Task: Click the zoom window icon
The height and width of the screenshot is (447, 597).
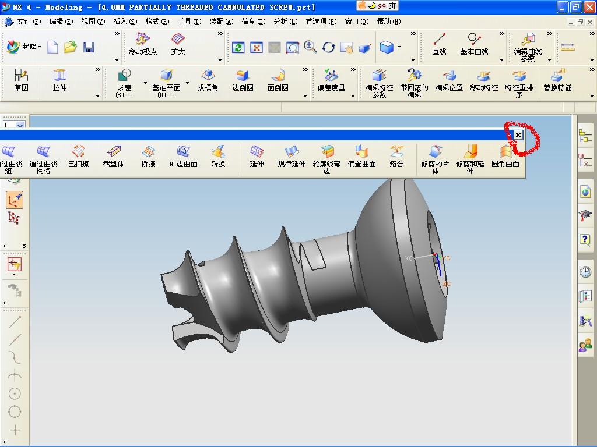Action: [293, 48]
